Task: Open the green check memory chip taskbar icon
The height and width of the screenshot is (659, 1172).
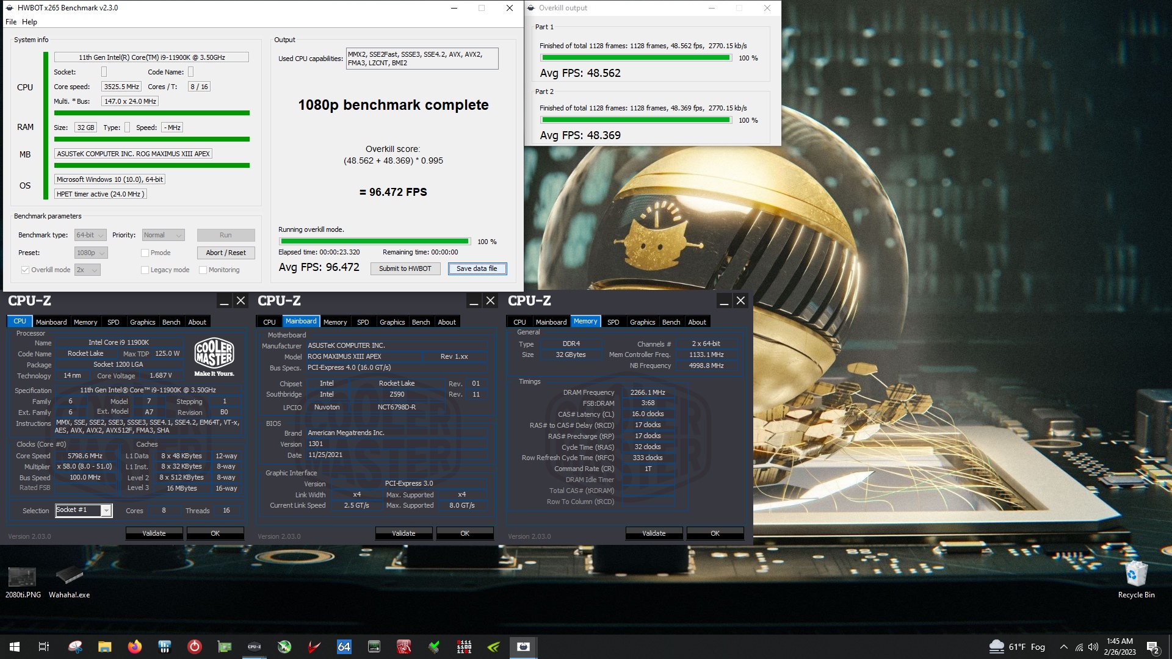Action: tap(434, 647)
